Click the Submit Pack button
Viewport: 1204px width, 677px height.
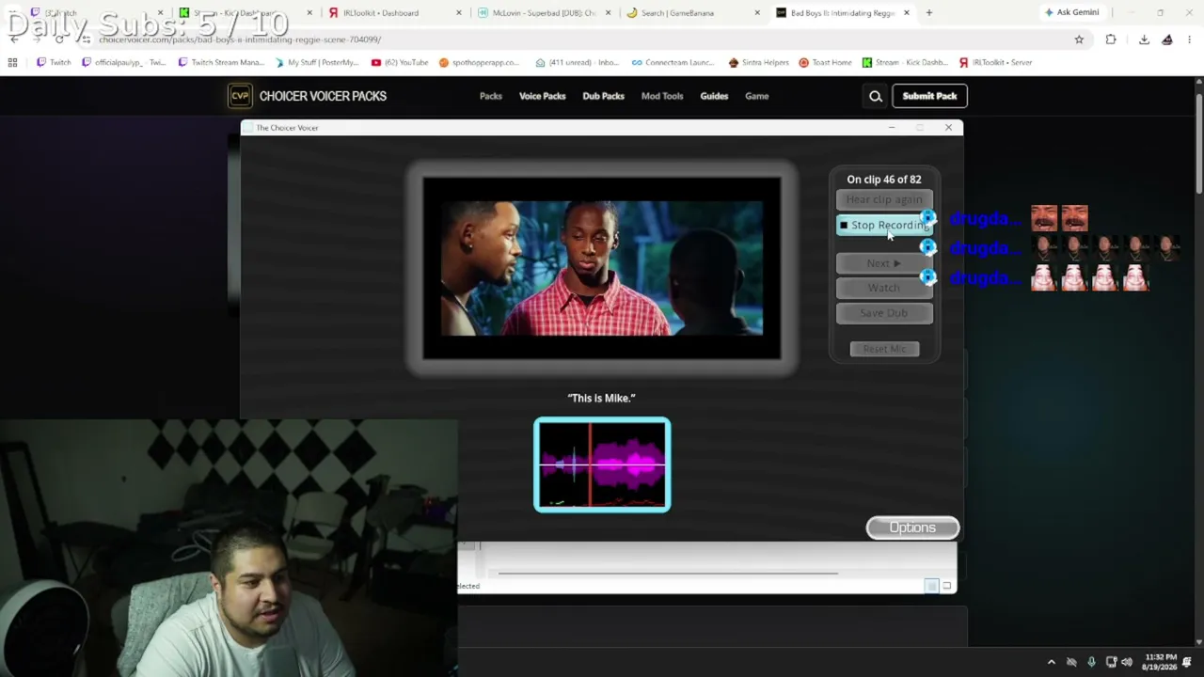(929, 96)
